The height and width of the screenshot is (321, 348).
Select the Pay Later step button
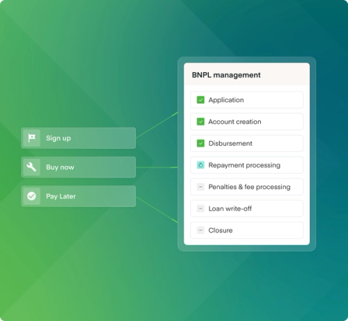tap(79, 196)
